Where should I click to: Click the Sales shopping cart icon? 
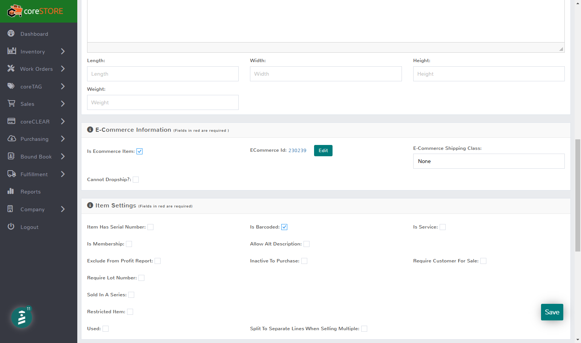pos(12,104)
